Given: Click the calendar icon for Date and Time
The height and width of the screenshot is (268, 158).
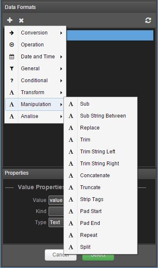Looking at the screenshot, I should [11, 57].
